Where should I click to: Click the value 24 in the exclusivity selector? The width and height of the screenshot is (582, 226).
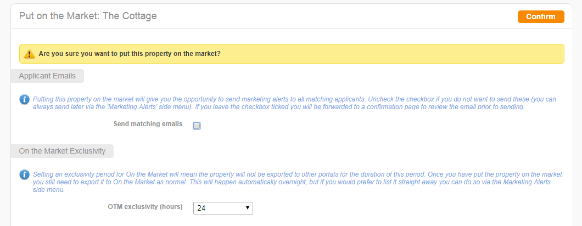click(x=201, y=208)
